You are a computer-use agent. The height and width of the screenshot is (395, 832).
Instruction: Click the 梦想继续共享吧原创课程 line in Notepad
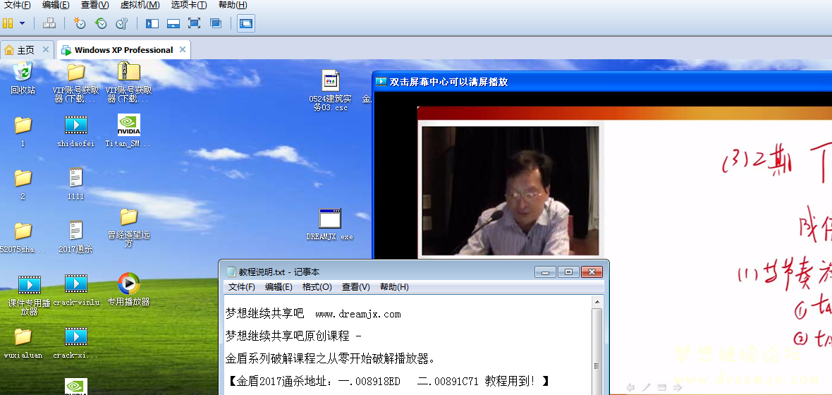(293, 336)
